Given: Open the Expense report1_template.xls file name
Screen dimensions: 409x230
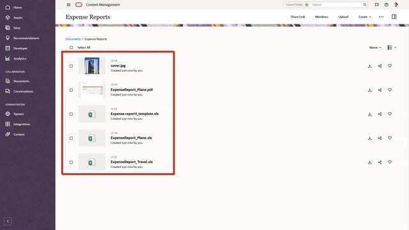Looking at the screenshot, I should pos(135,114).
